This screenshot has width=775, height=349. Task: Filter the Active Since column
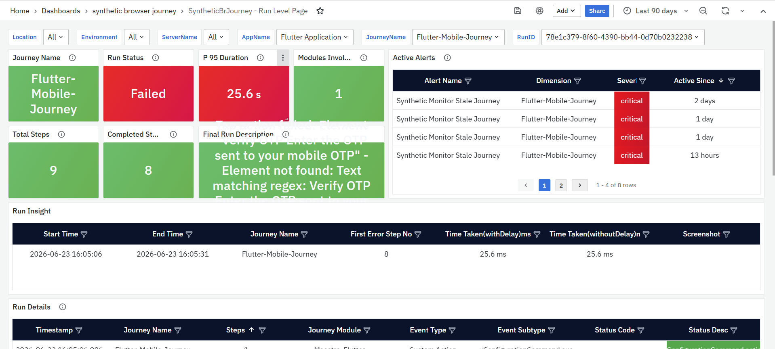pyautogui.click(x=731, y=81)
